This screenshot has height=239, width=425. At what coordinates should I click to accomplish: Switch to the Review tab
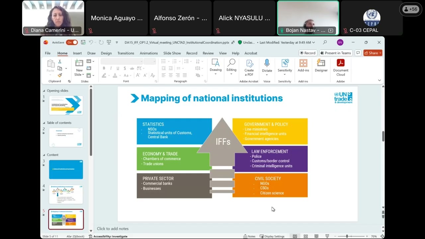(x=208, y=53)
